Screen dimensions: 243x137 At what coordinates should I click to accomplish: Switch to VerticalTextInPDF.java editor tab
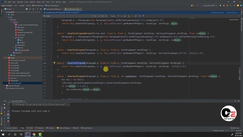[x=53, y=9]
